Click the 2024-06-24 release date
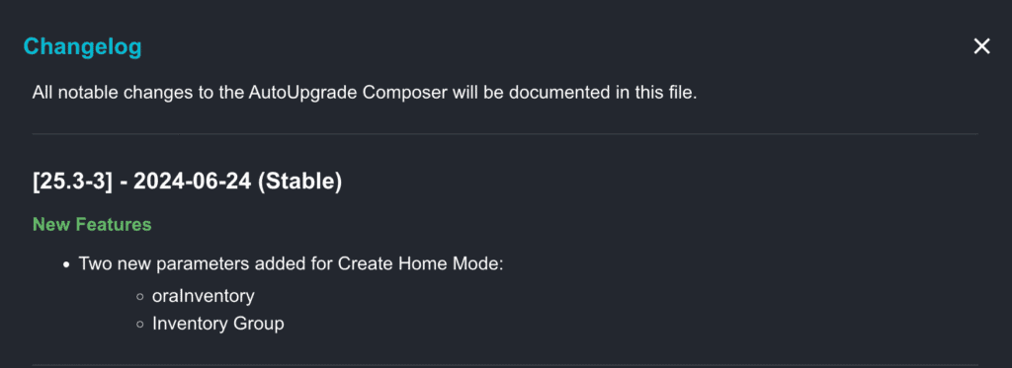This screenshot has width=1012, height=368. pos(193,182)
